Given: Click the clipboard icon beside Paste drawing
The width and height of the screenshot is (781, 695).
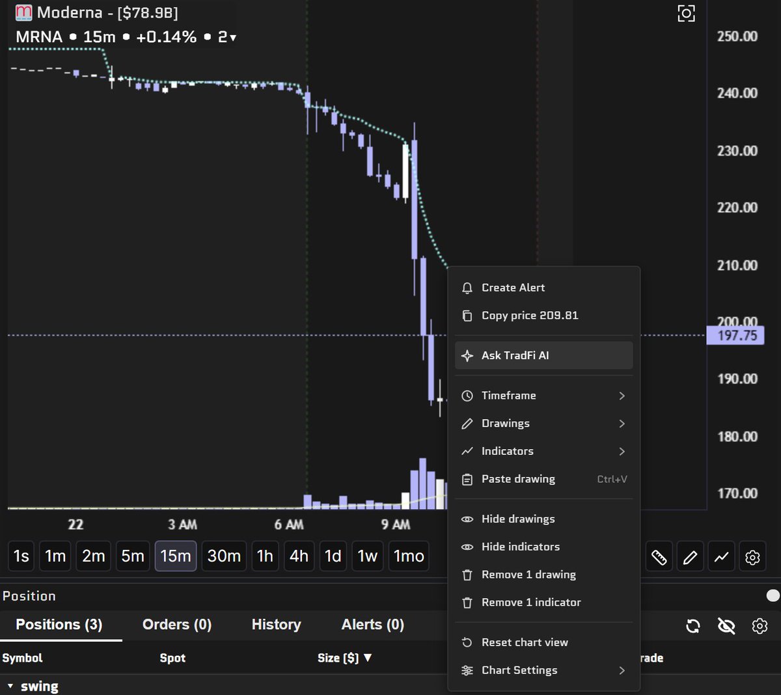Looking at the screenshot, I should pyautogui.click(x=467, y=480).
